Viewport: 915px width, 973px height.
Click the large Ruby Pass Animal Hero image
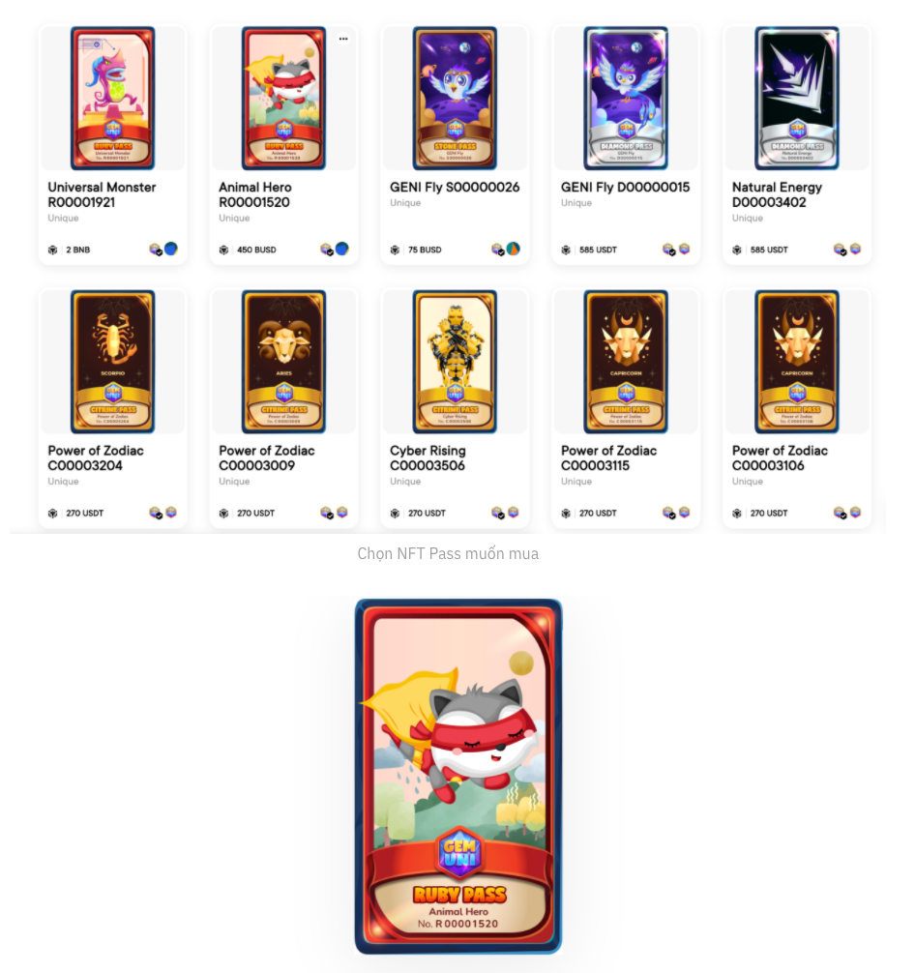click(458, 777)
